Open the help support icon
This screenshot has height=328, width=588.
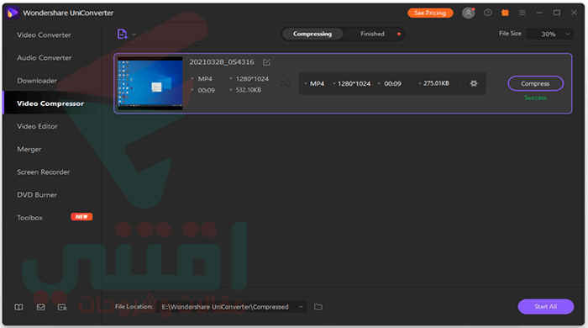click(487, 13)
